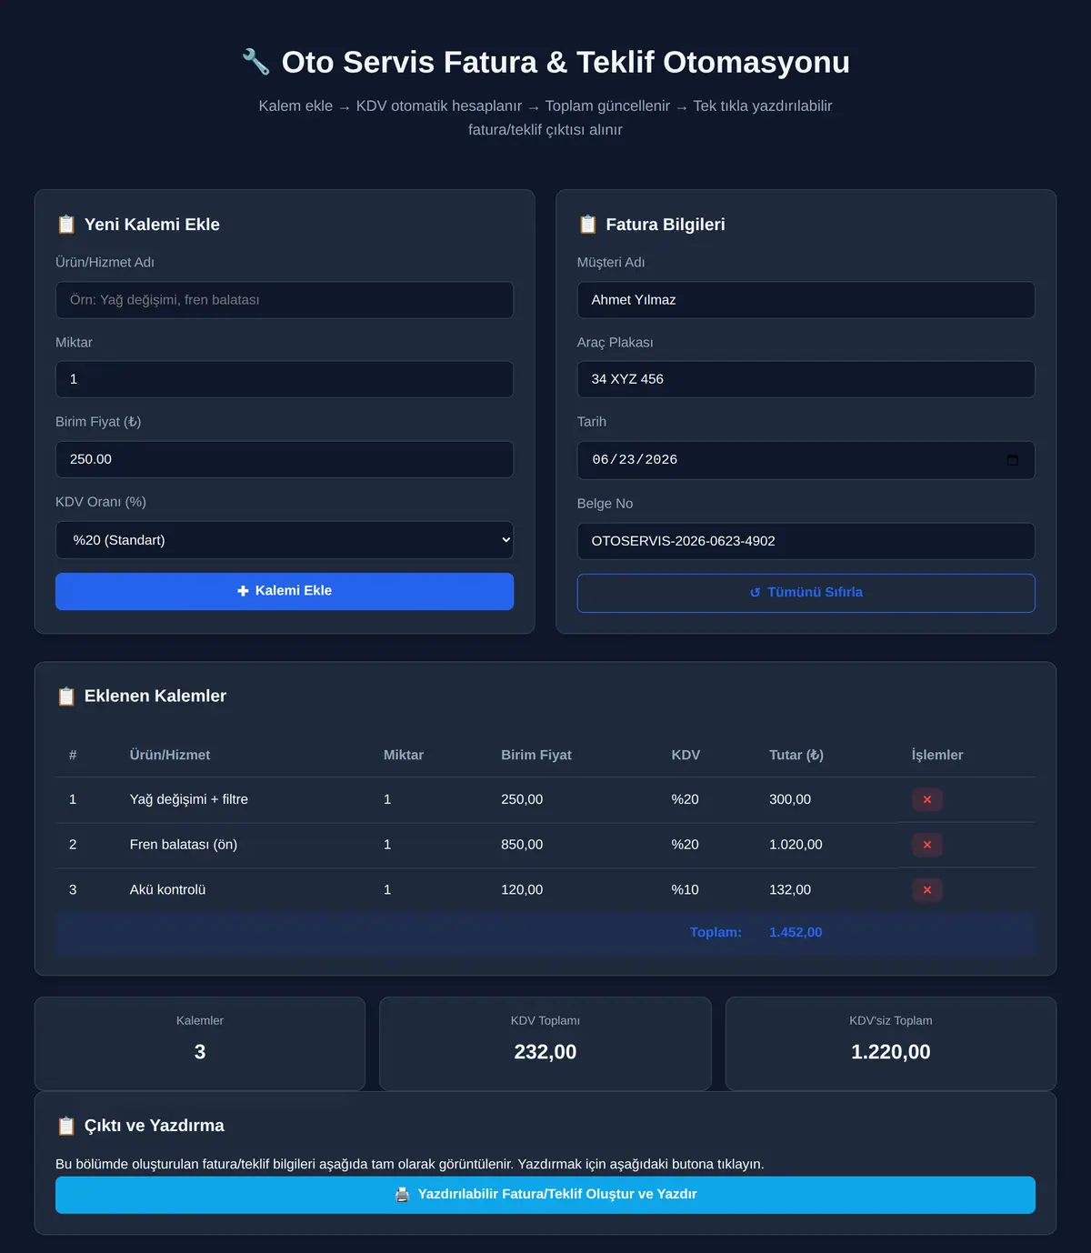Click the KDV'siz Toplam value 1.220,00
The width and height of the screenshot is (1091, 1253).
point(891,1052)
